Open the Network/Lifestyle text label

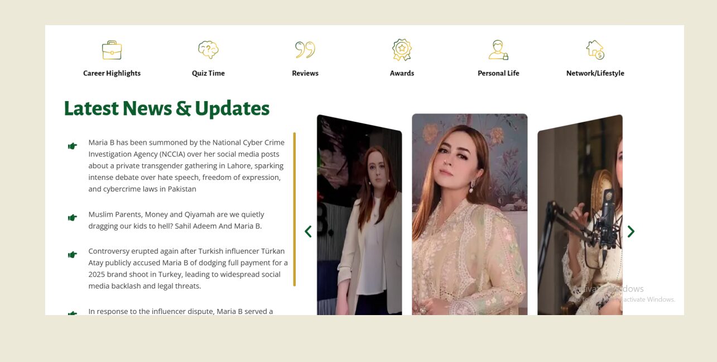pyautogui.click(x=595, y=73)
